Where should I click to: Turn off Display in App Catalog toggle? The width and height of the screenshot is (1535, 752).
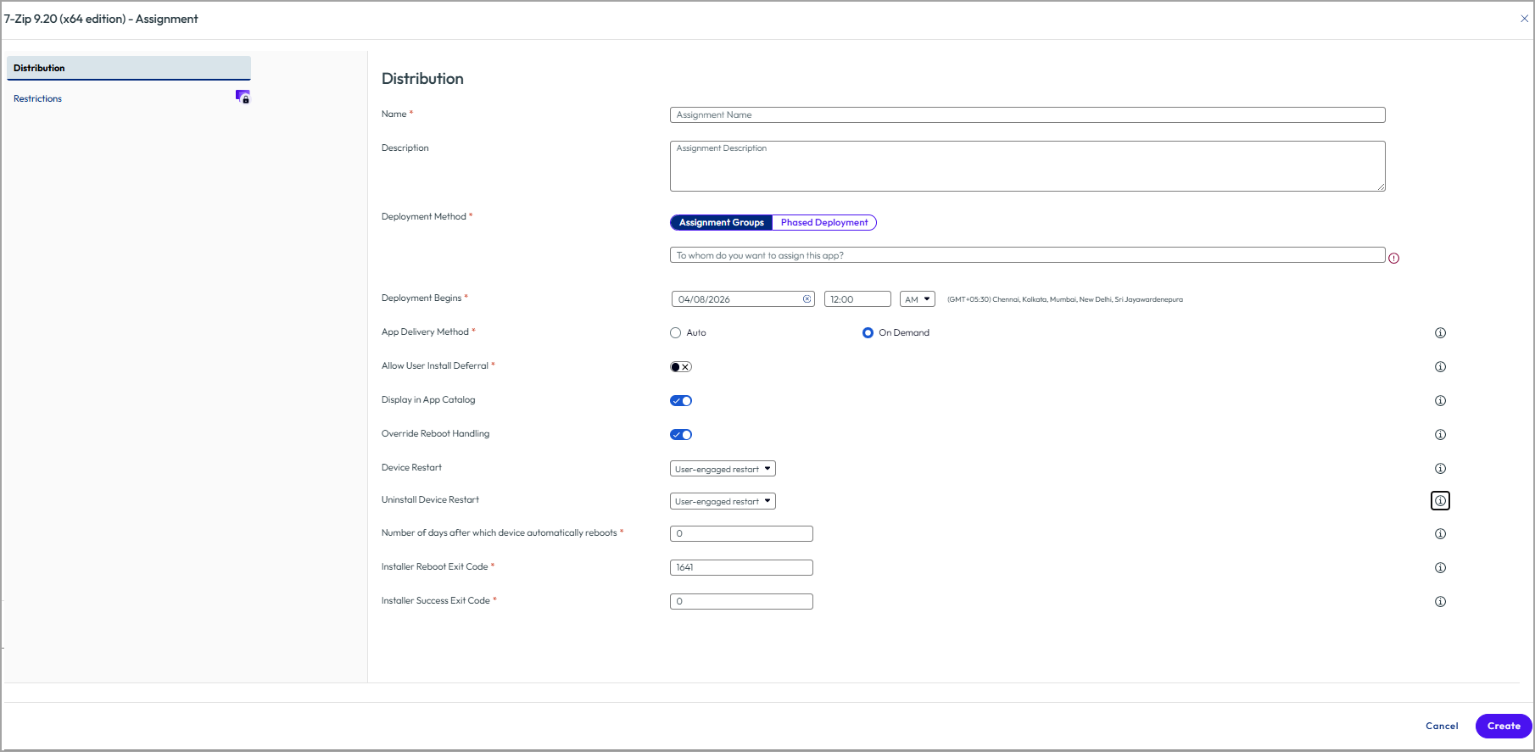click(x=681, y=401)
